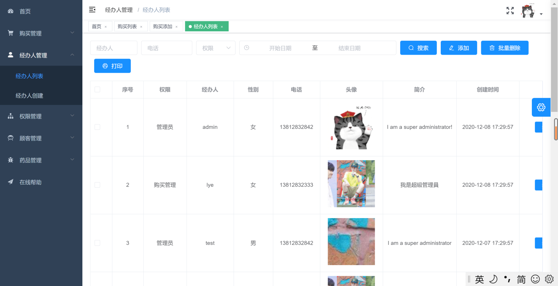Click the person icon beside 经办人管理
The height and width of the screenshot is (286, 558).
point(10,55)
